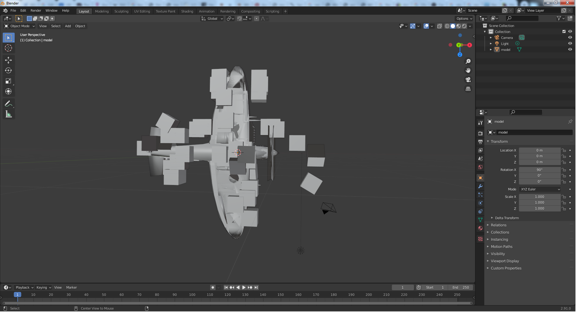Click the red X axis gizmo

pyautogui.click(x=470, y=45)
